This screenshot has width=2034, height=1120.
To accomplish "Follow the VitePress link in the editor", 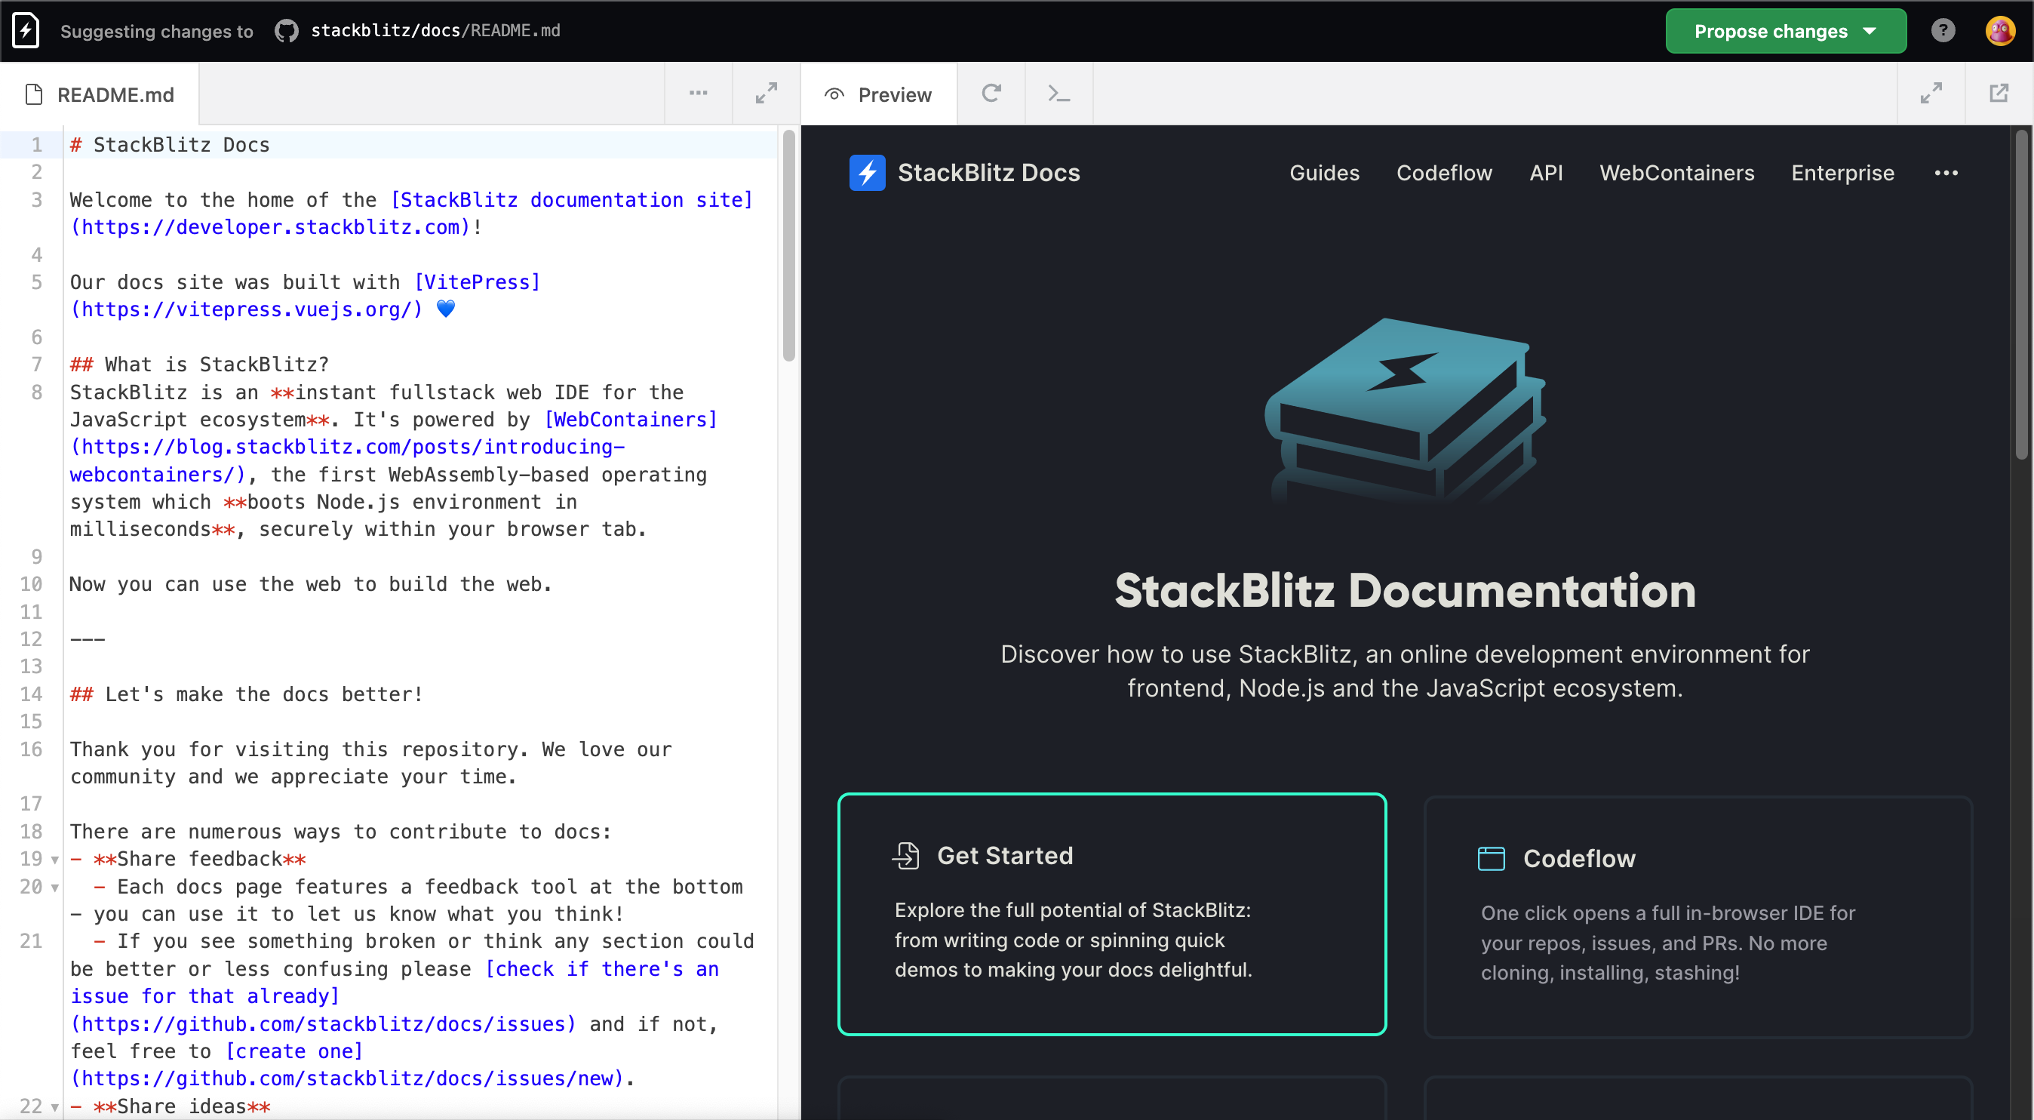I will [x=477, y=282].
